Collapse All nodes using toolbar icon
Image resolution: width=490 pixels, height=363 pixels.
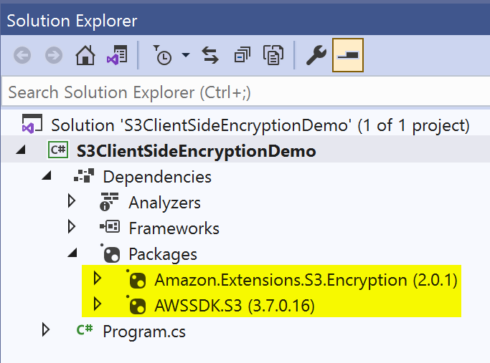click(x=242, y=55)
